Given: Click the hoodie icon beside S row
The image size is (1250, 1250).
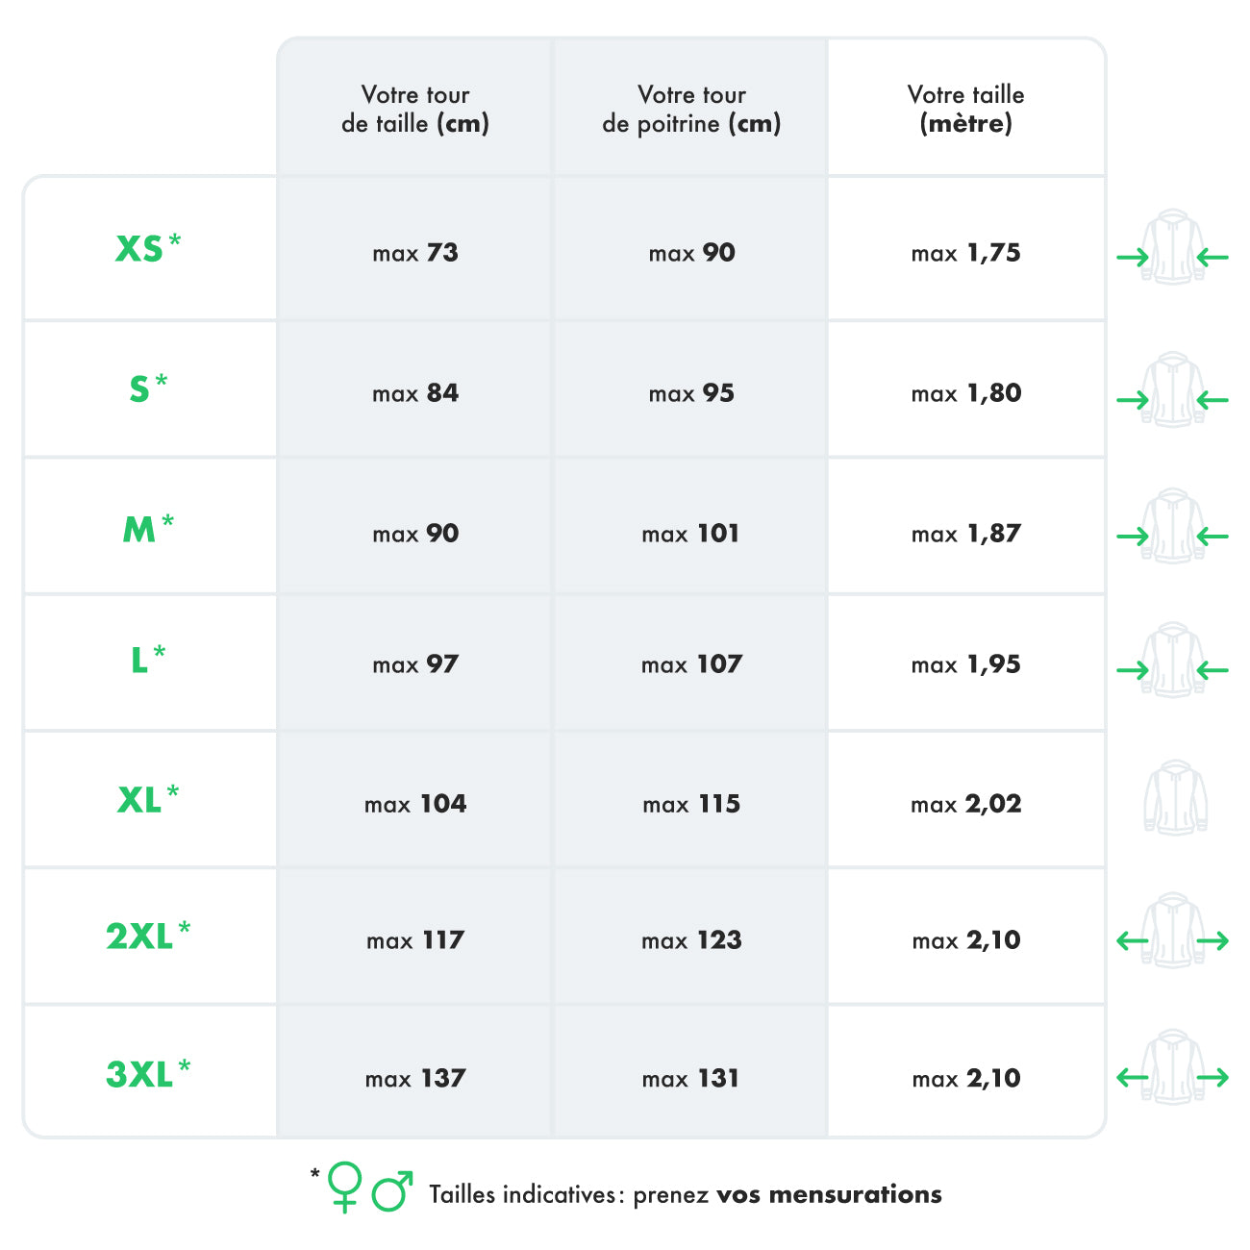Looking at the screenshot, I should coord(1172,389).
